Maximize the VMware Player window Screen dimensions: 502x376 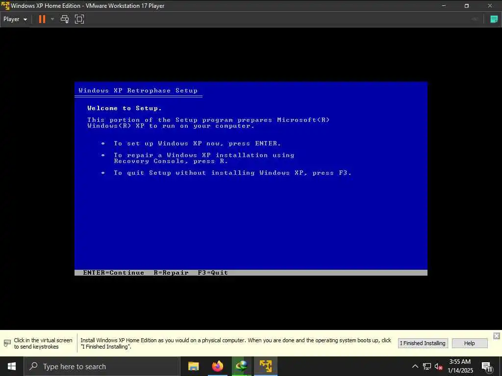coord(467,6)
